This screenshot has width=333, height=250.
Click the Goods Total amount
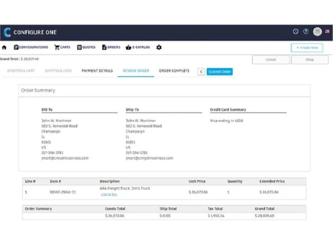[x=115, y=216]
